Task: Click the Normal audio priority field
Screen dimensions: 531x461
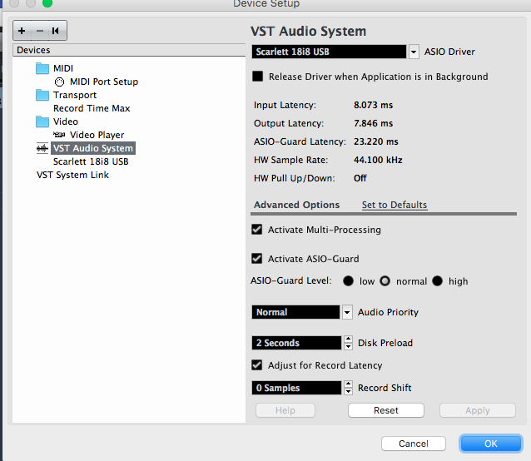Action: (x=295, y=312)
